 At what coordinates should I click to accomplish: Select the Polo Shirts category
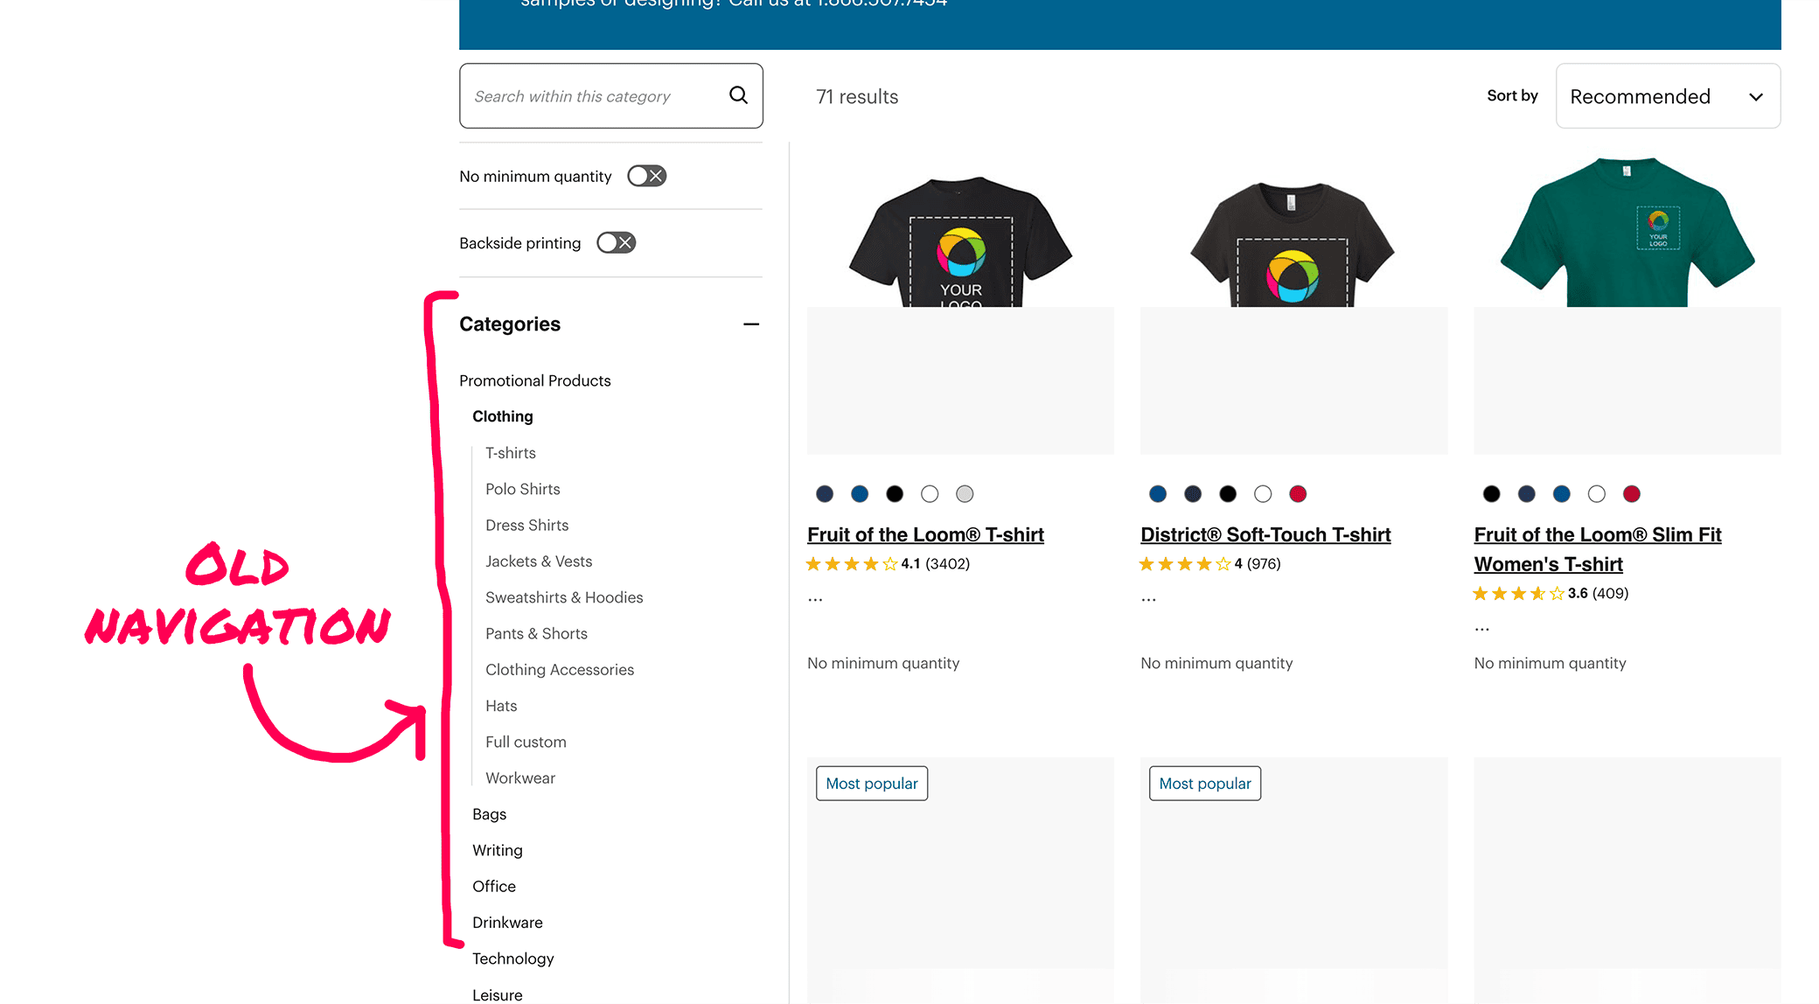click(x=522, y=489)
